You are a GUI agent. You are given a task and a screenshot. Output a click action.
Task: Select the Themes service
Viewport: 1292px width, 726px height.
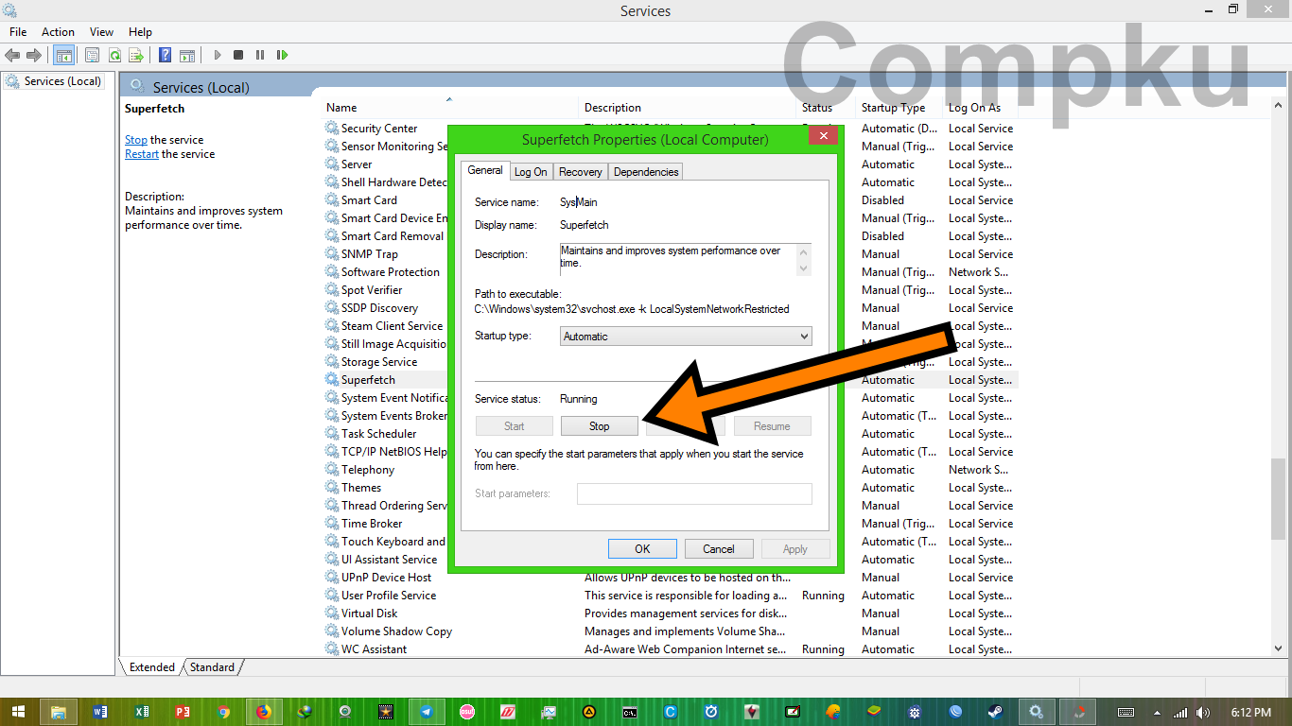361,488
